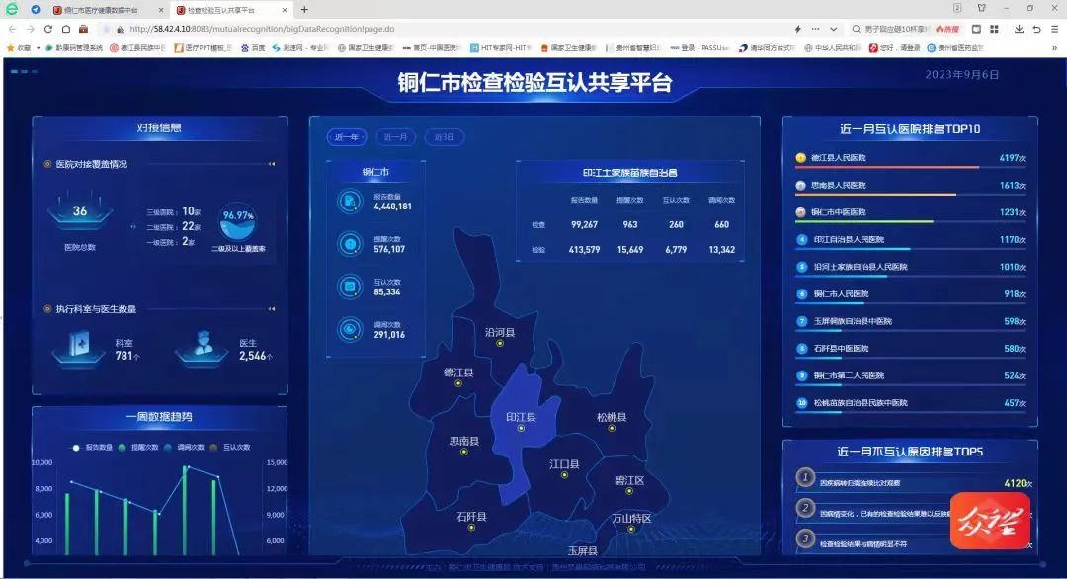Open the four-square apps grid icon
This screenshot has width=1067, height=579.
pos(994,29)
